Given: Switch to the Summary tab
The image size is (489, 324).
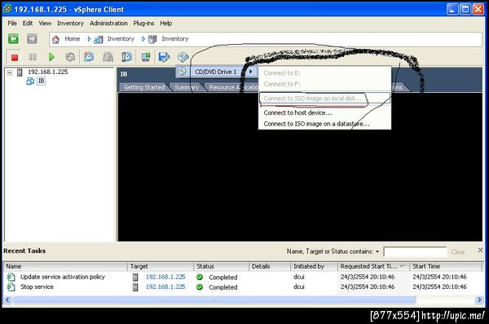Looking at the screenshot, I should point(186,87).
